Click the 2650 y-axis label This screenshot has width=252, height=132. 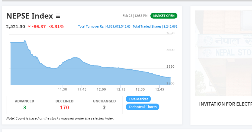point(170,33)
